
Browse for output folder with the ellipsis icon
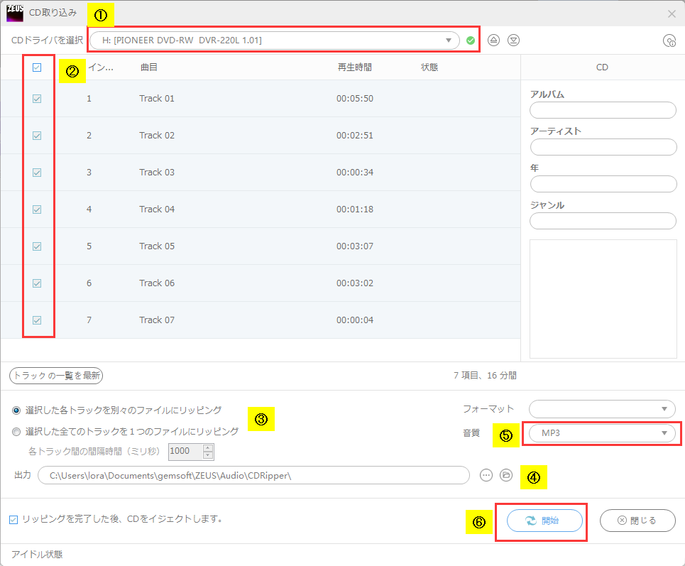tap(486, 475)
